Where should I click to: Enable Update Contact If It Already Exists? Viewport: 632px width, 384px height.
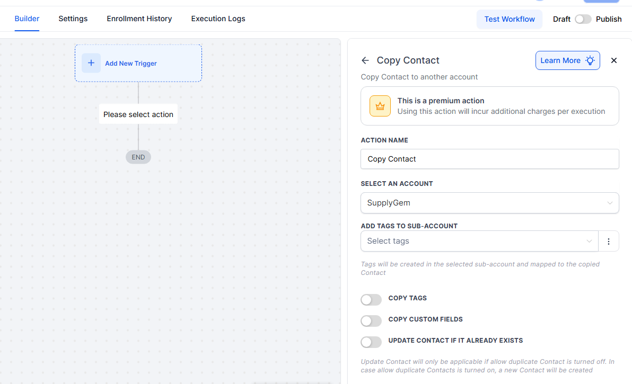point(371,342)
